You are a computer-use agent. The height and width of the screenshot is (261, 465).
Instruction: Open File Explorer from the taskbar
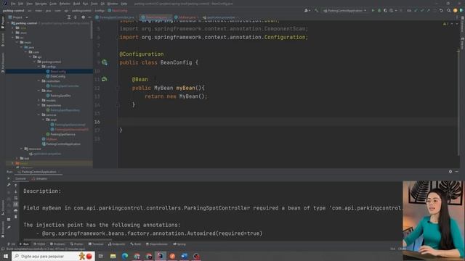tap(113, 256)
